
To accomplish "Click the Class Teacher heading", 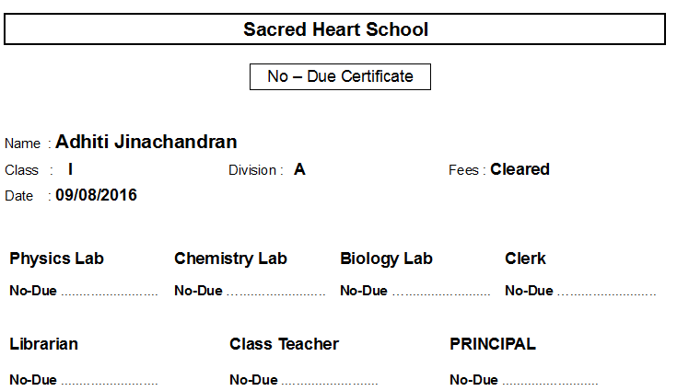I will 284,344.
